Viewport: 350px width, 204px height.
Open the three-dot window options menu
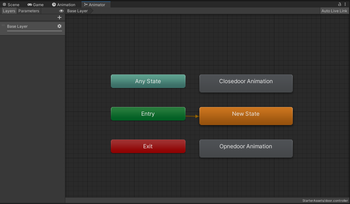pyautogui.click(x=345, y=4)
